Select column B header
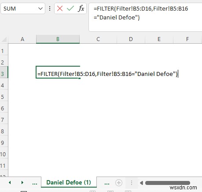 pos(58,39)
